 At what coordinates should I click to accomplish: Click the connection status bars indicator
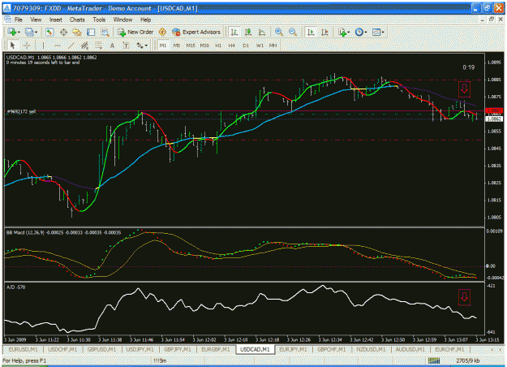(434, 361)
